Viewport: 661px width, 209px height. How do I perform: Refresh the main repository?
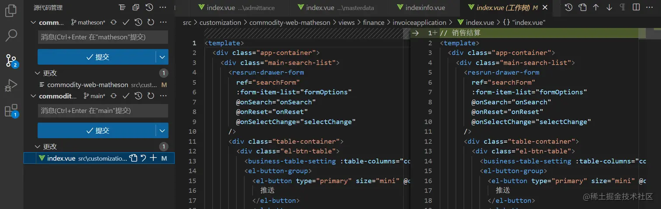pyautogui.click(x=151, y=96)
